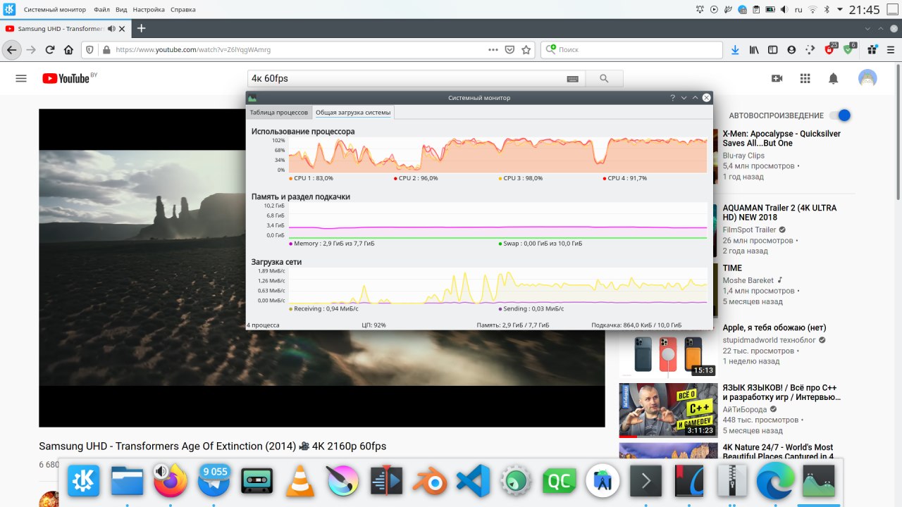Select Общая загрузка системы tab
Viewport: 902px width, 507px height.
click(x=352, y=113)
